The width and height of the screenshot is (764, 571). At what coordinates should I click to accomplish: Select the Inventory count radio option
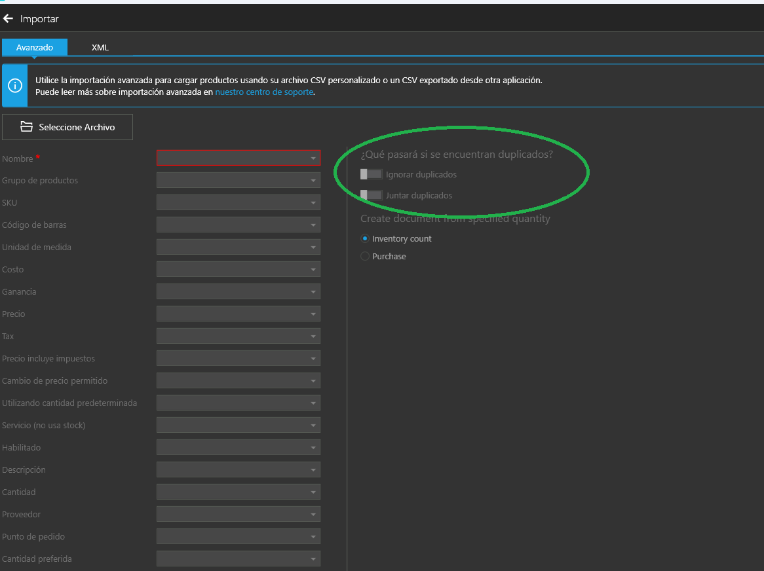click(365, 239)
